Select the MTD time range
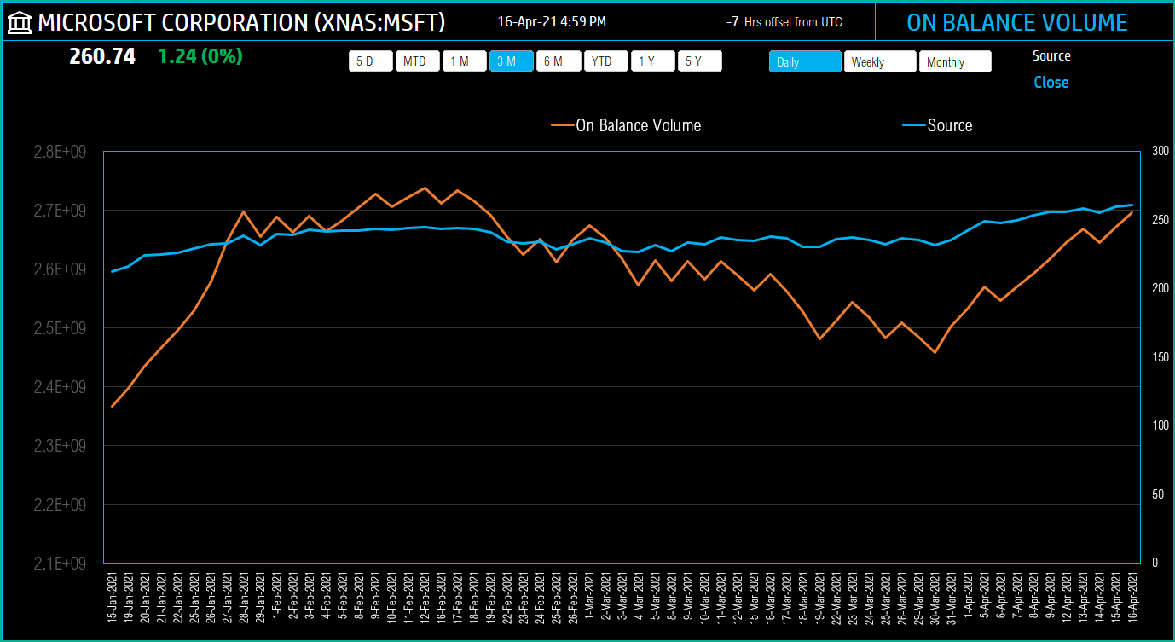The height and width of the screenshot is (642, 1175). click(x=418, y=61)
